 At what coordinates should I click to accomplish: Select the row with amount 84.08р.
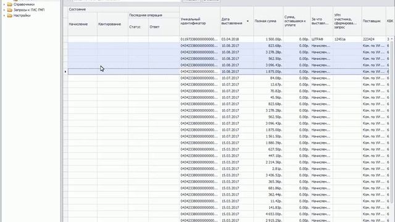click(x=229, y=78)
